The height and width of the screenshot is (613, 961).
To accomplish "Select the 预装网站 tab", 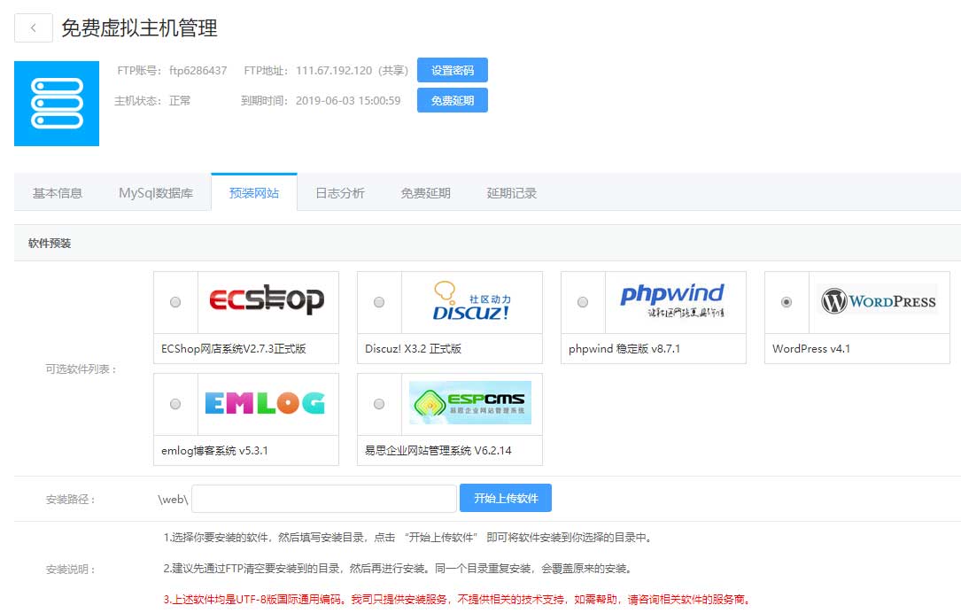I will click(x=254, y=193).
